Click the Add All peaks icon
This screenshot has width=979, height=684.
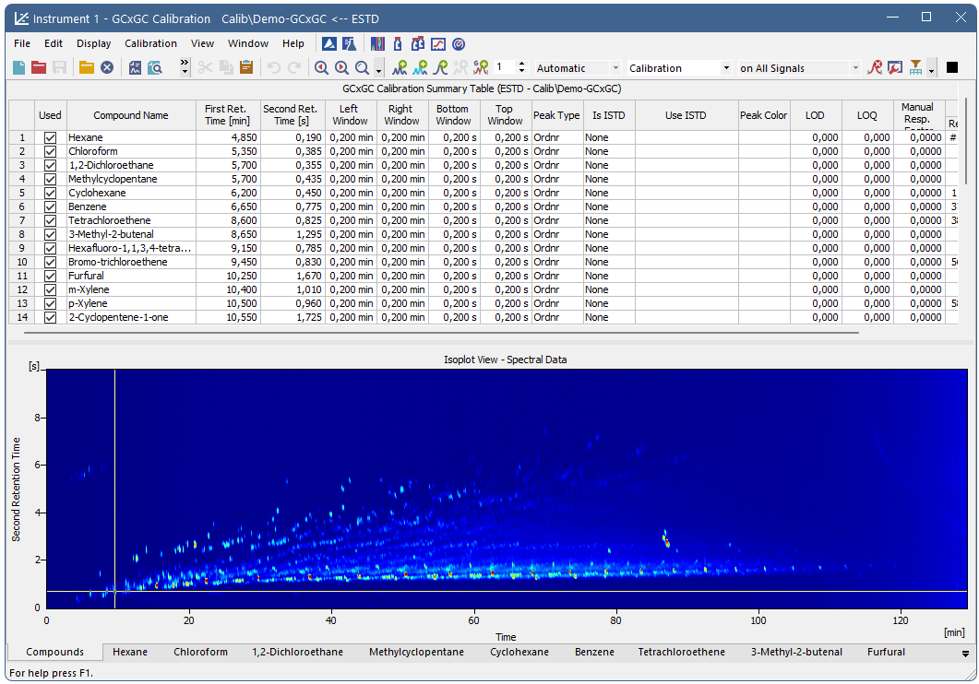click(x=400, y=67)
